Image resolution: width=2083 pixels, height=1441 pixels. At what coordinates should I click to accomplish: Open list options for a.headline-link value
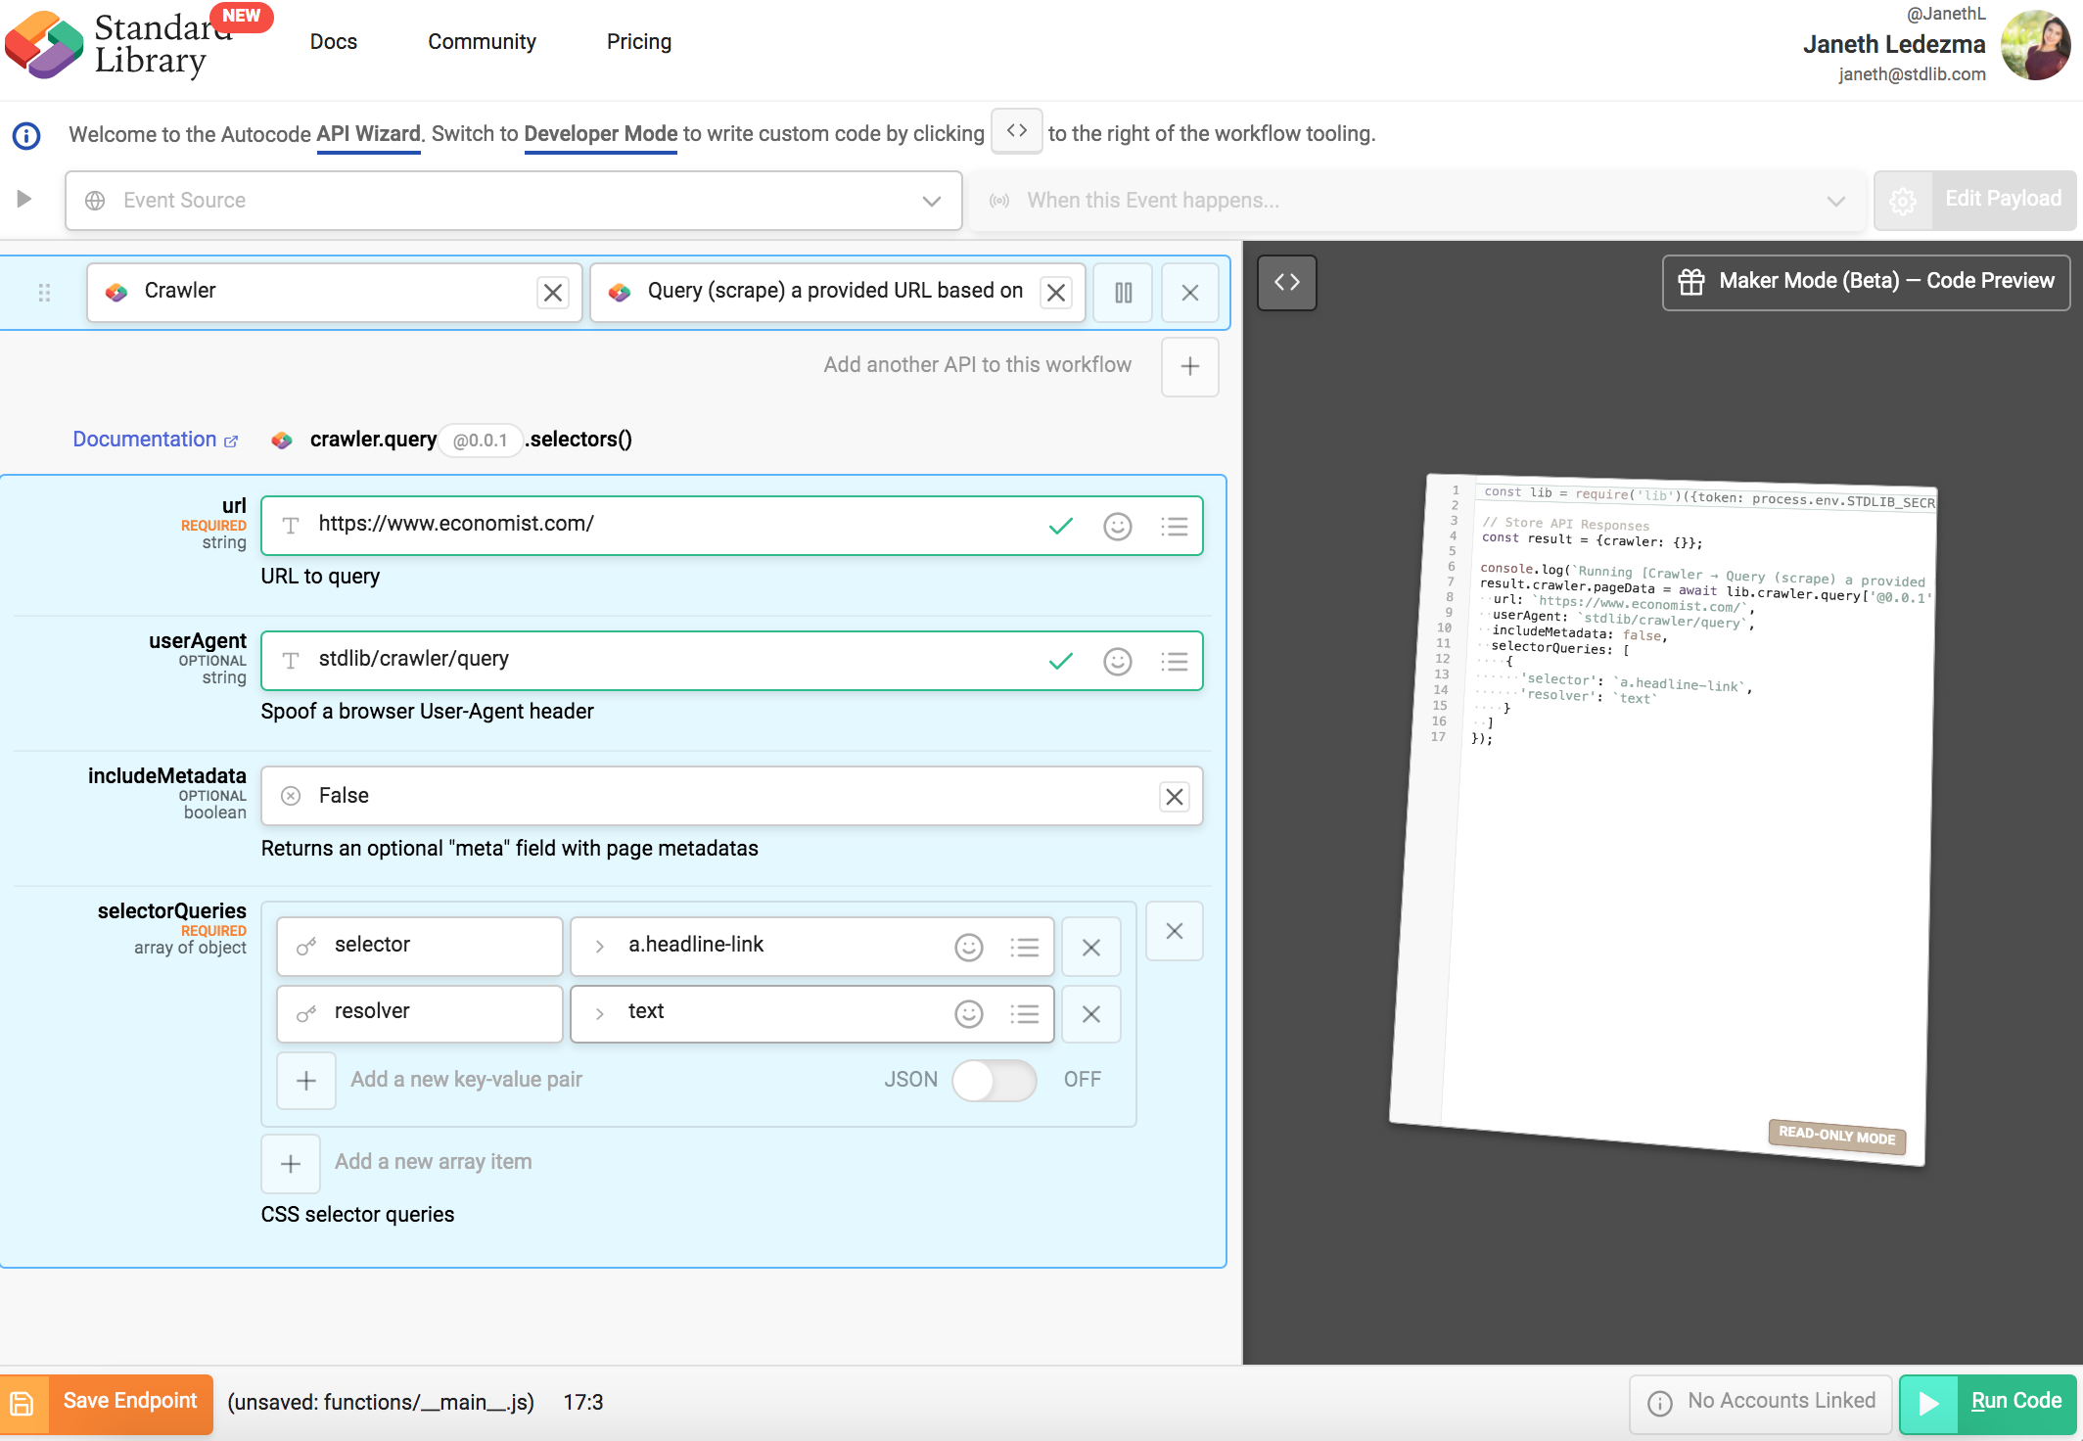(x=1025, y=947)
